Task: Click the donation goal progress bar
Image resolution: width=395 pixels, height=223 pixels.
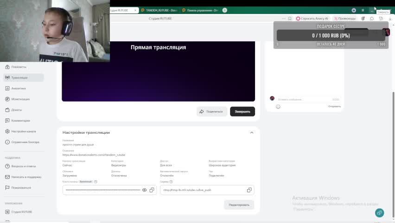Action: point(331,35)
